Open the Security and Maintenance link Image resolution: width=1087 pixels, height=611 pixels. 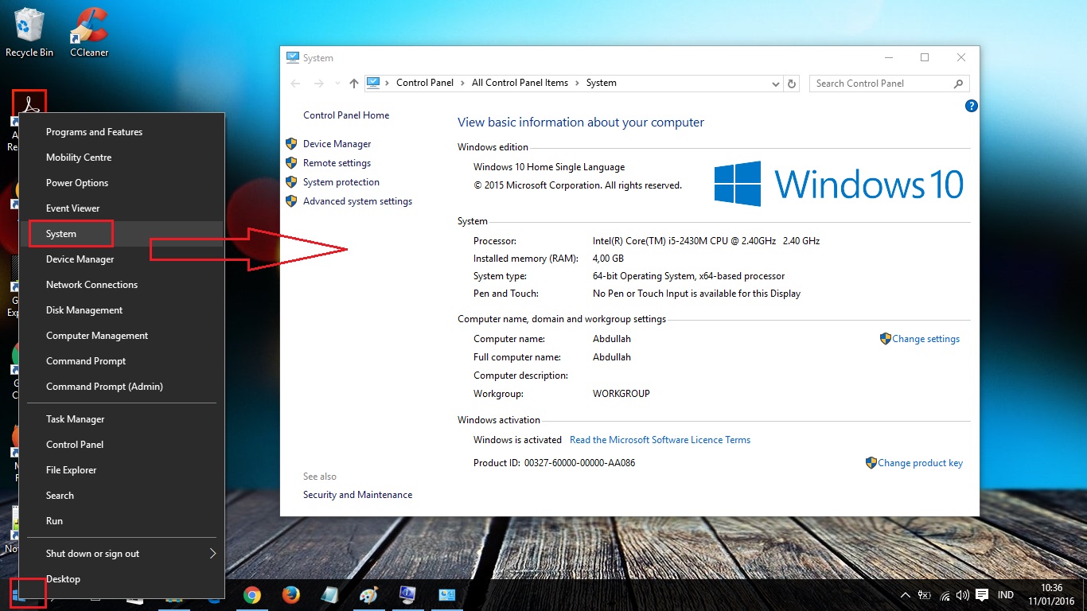[x=357, y=495]
